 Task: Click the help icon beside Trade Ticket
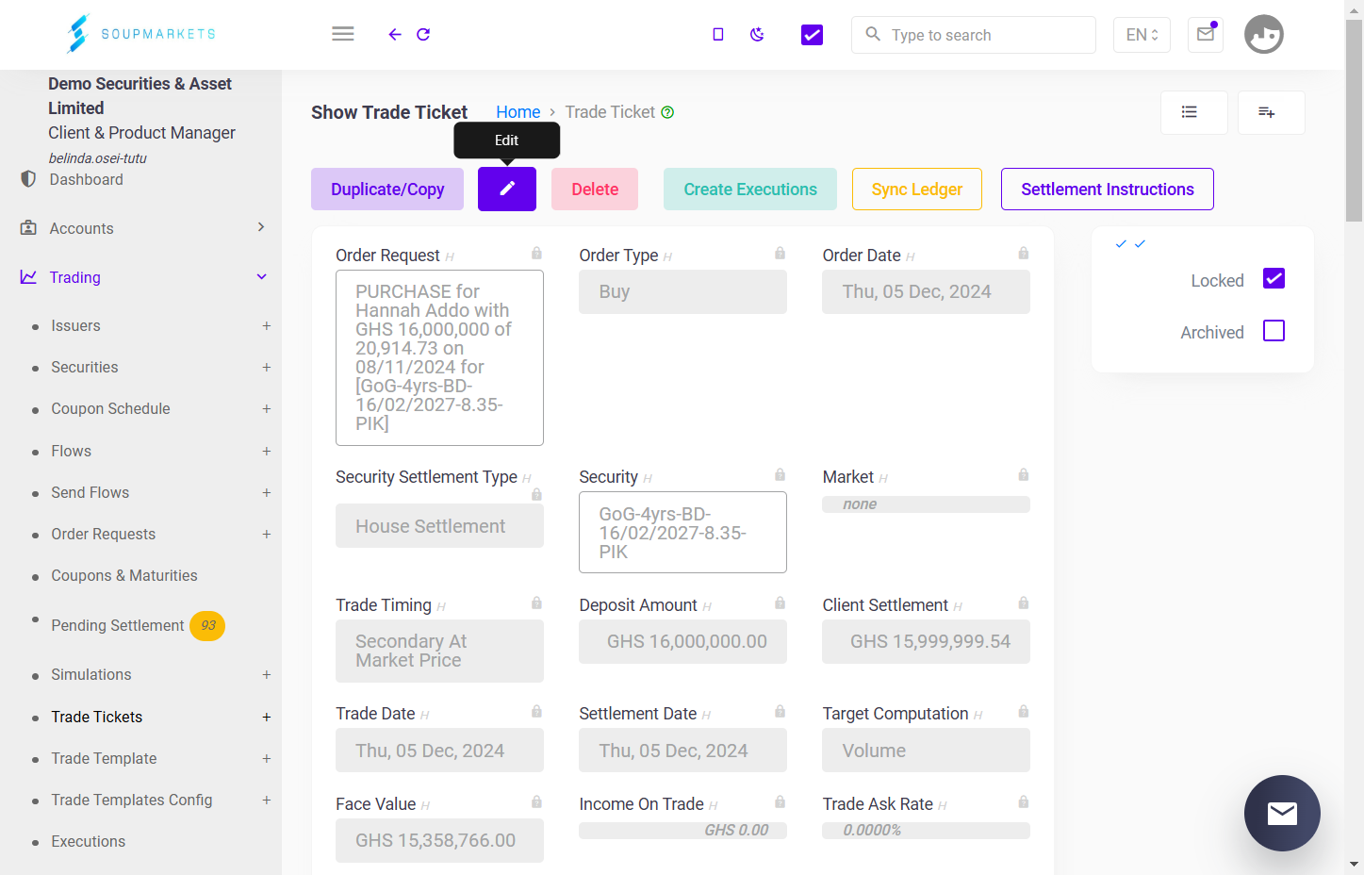click(667, 112)
